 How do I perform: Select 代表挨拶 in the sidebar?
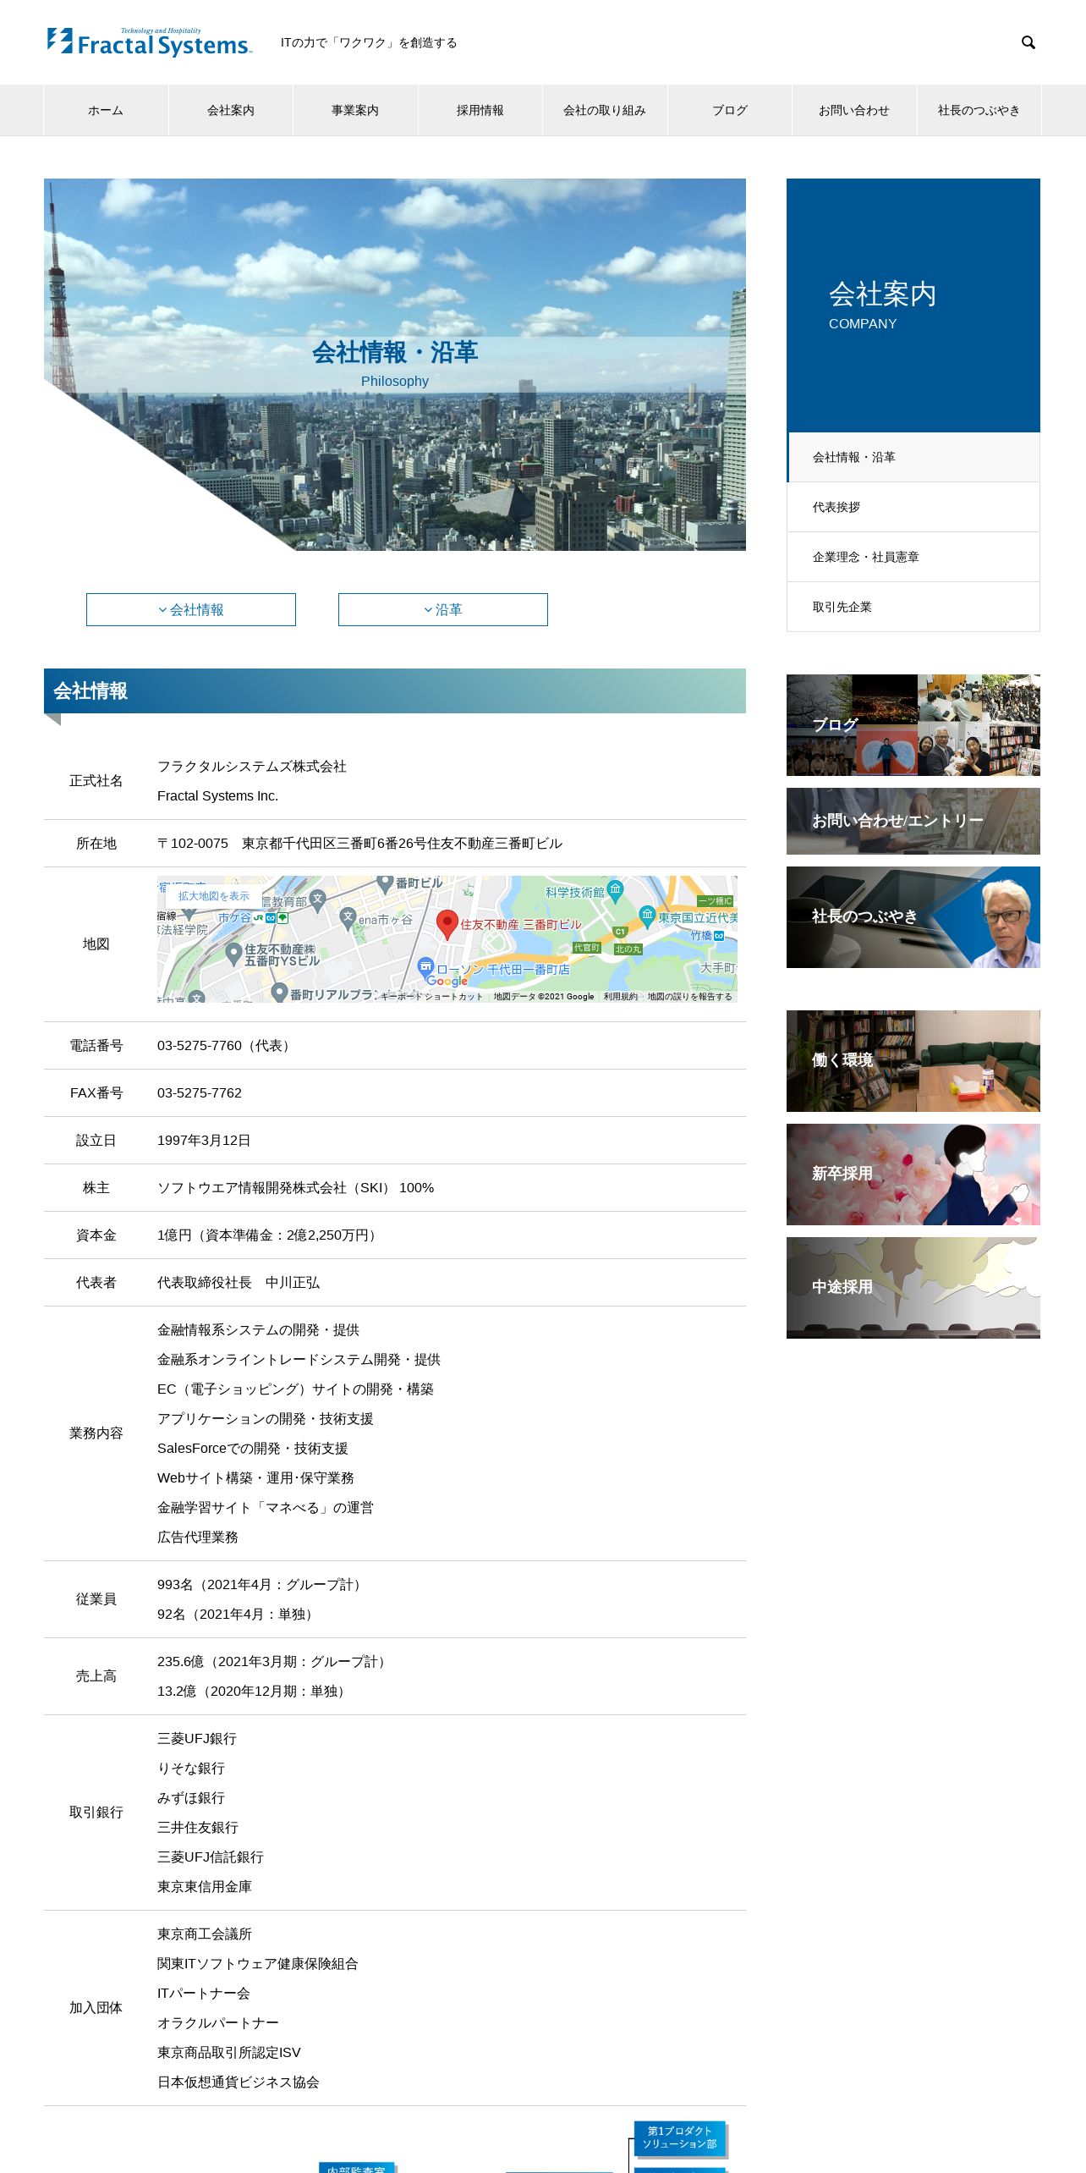point(913,507)
